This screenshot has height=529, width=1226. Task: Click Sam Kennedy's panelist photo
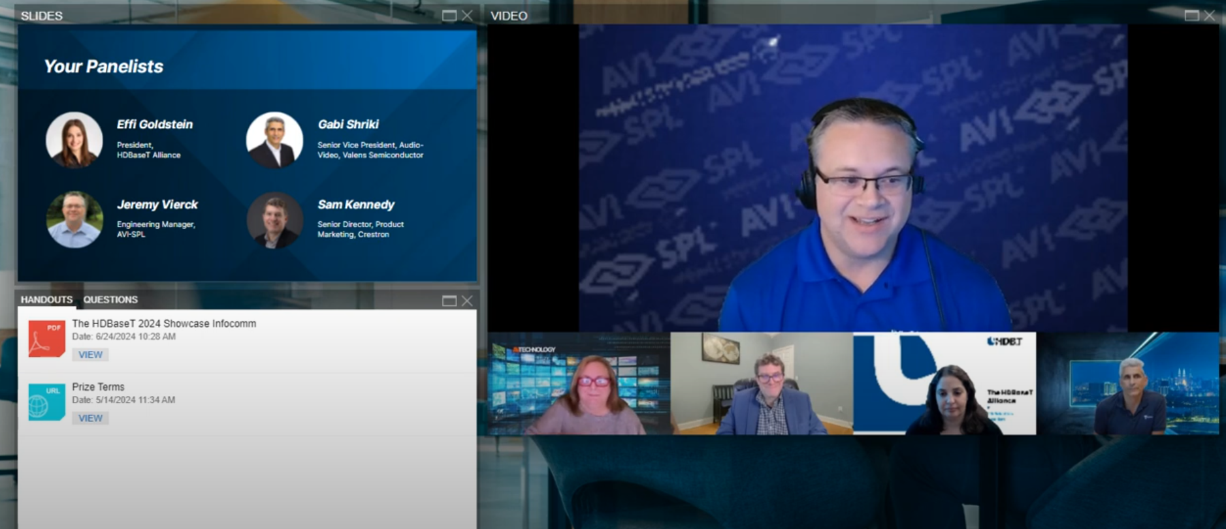[x=275, y=220]
